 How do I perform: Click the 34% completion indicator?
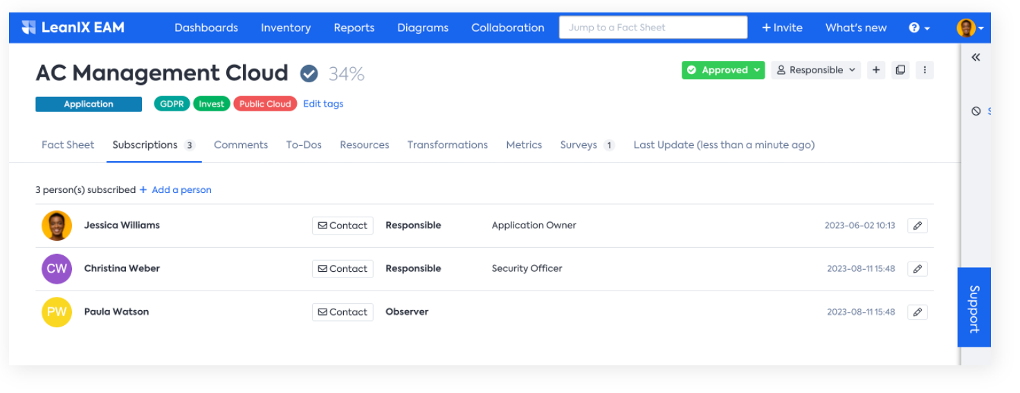point(346,73)
